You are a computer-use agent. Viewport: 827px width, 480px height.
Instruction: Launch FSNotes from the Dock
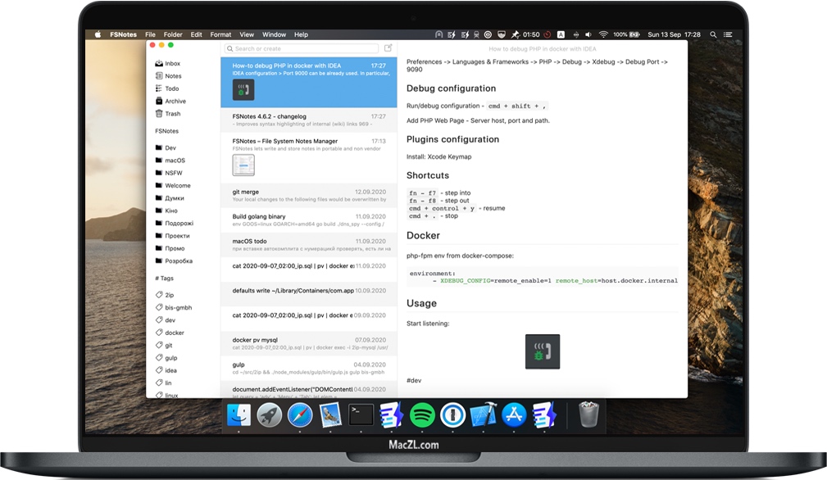[390, 414]
